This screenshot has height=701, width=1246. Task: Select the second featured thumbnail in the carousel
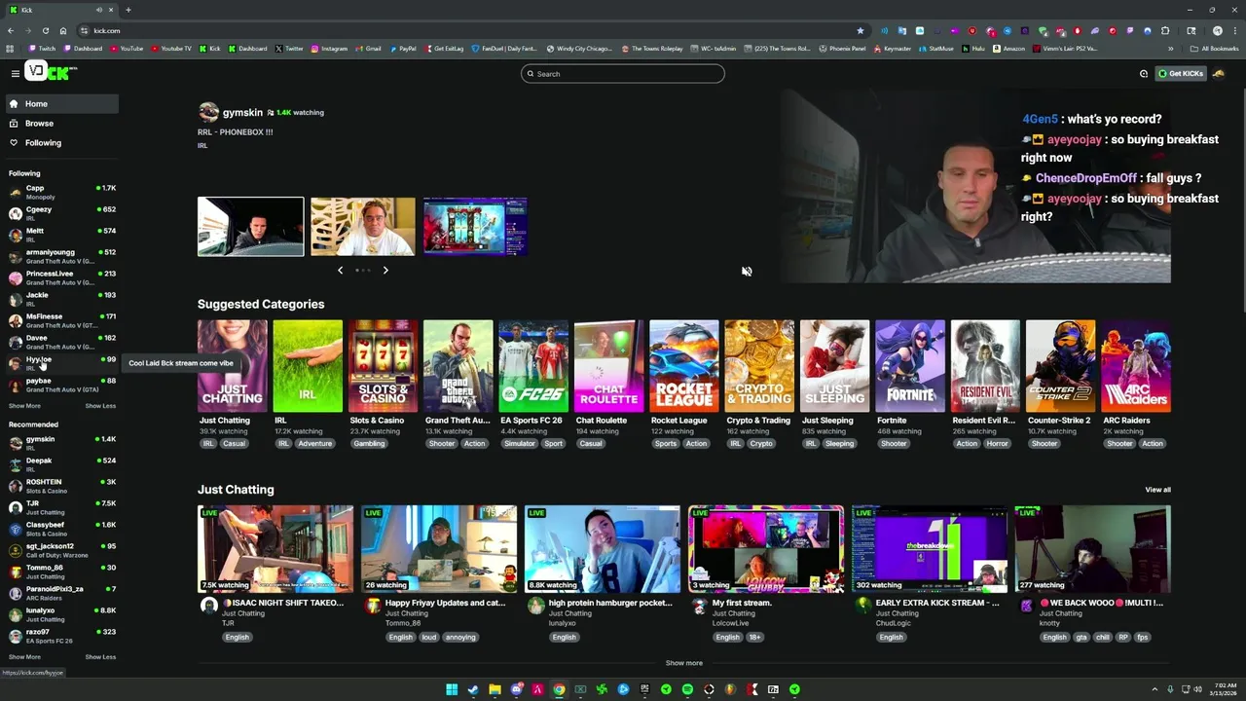point(363,227)
